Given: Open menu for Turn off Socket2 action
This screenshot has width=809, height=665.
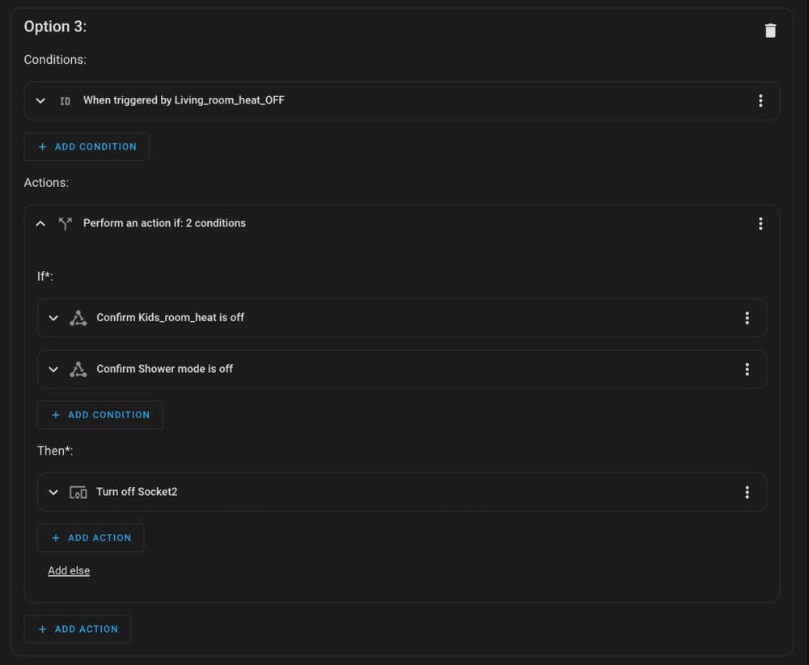Looking at the screenshot, I should click(x=747, y=492).
